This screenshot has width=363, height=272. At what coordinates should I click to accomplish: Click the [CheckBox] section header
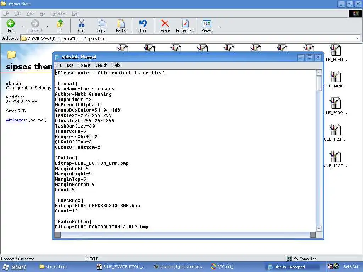click(69, 200)
